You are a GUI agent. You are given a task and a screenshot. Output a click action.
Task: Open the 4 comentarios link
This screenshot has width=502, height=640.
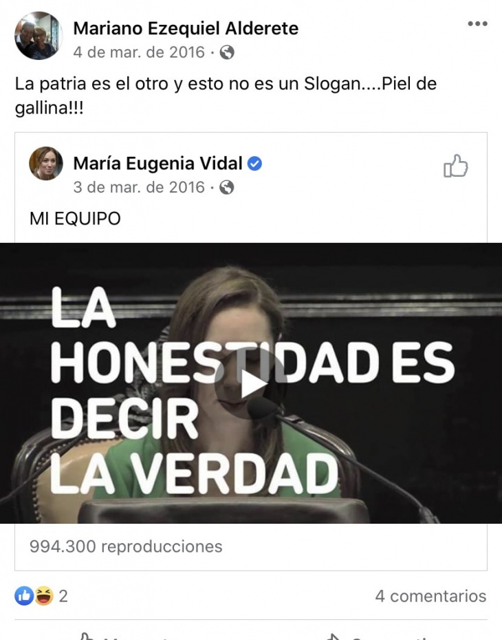(430, 597)
